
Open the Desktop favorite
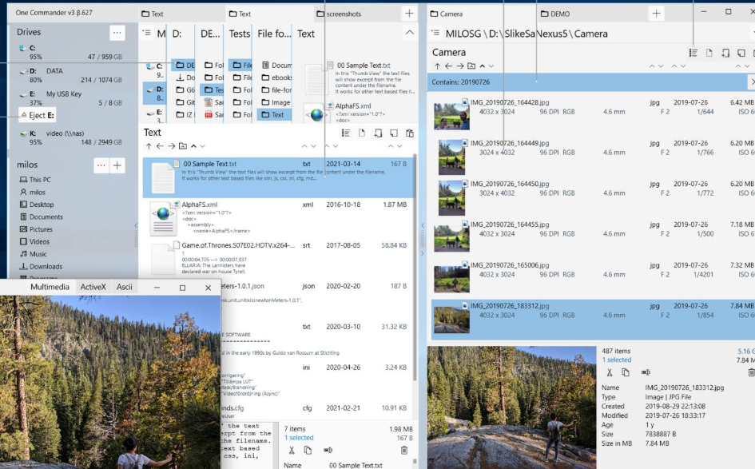click(37, 205)
